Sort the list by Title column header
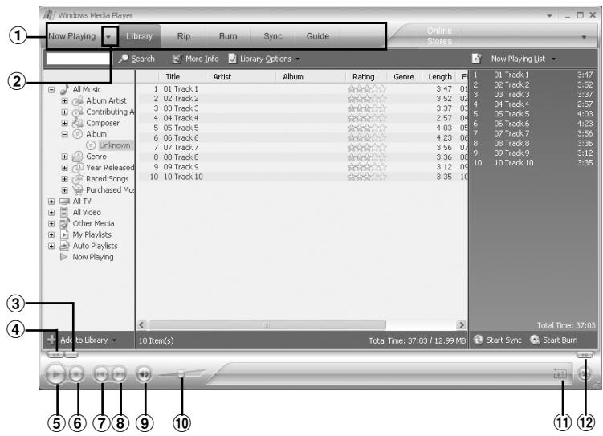 (x=173, y=76)
